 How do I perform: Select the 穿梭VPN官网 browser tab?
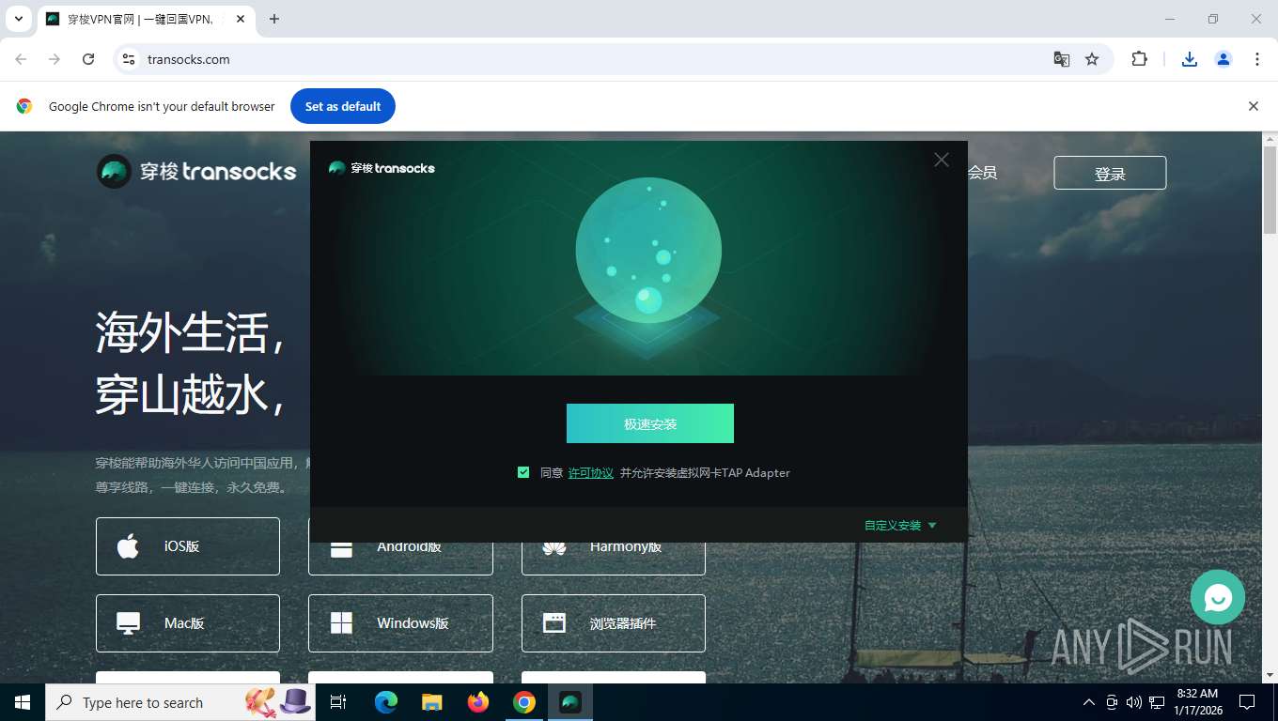(x=146, y=19)
